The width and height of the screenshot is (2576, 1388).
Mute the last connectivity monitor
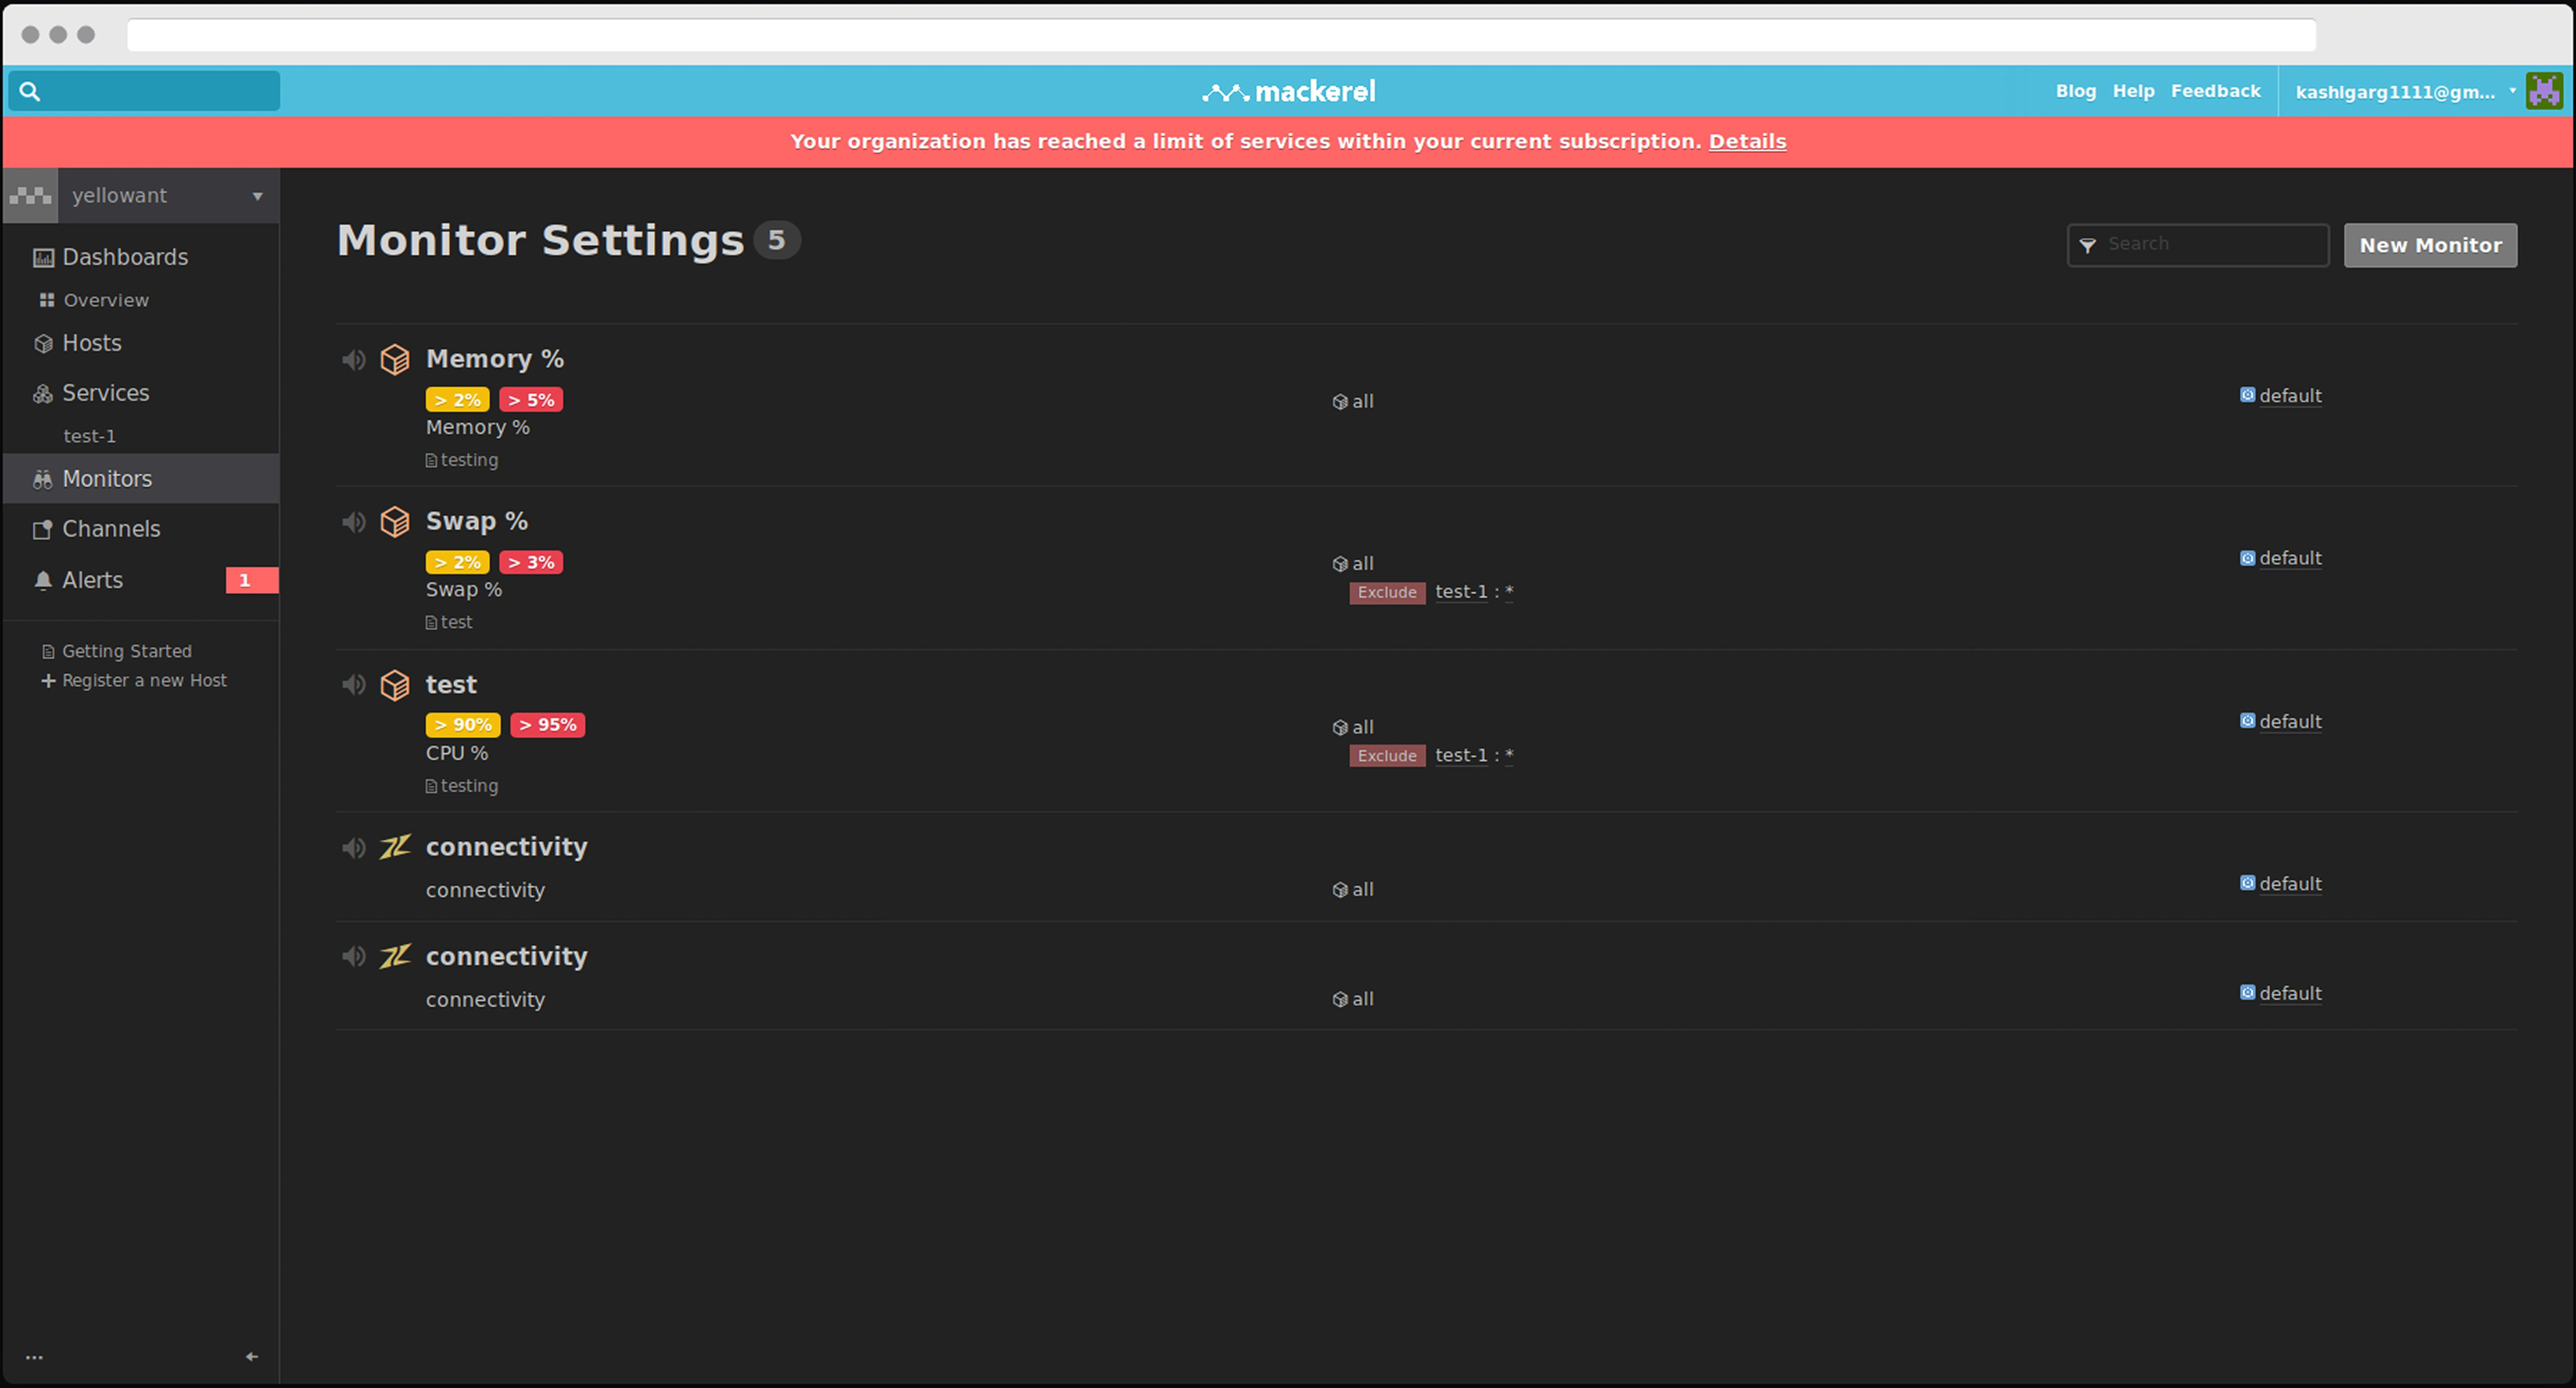354,956
